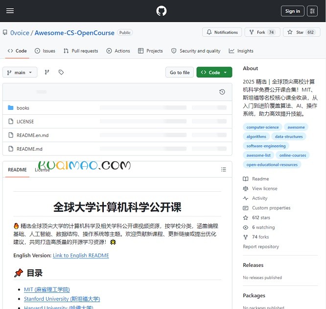Open the Pull requests tab

coord(81,51)
